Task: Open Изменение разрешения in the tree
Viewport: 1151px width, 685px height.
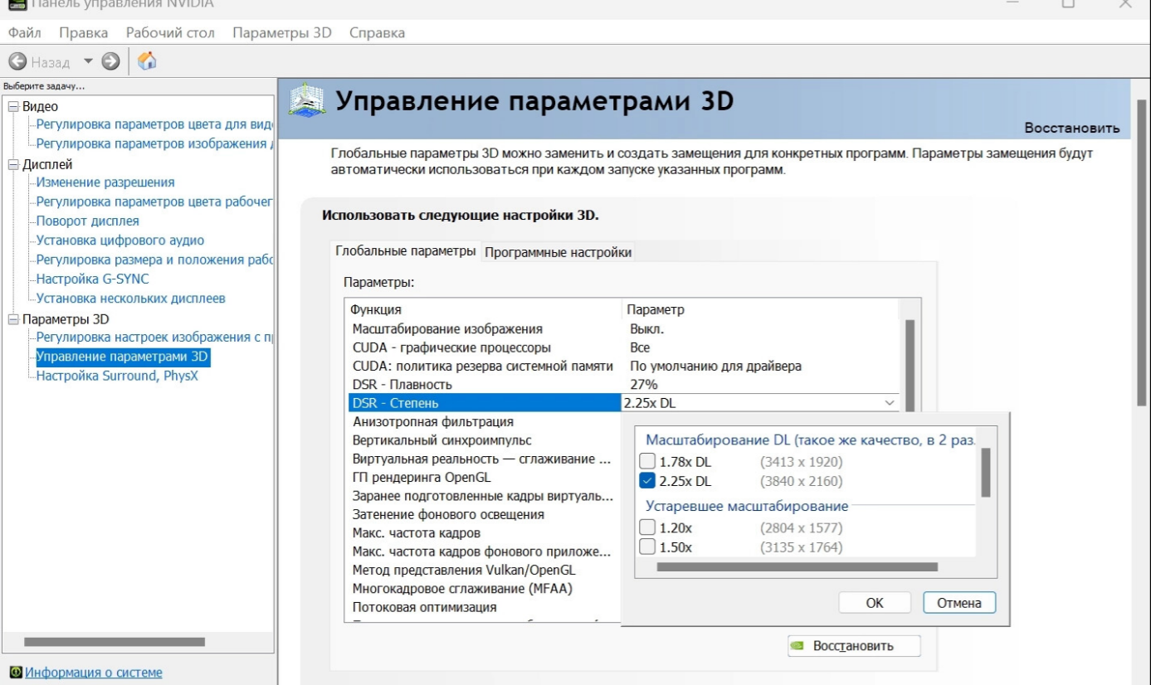Action: [x=105, y=182]
